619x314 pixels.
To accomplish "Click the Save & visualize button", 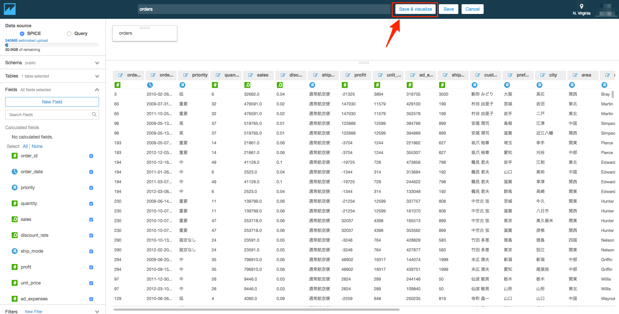I will pos(415,9).
